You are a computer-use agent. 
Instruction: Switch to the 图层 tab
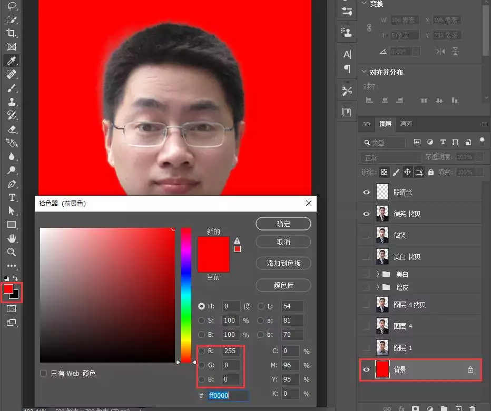(386, 124)
